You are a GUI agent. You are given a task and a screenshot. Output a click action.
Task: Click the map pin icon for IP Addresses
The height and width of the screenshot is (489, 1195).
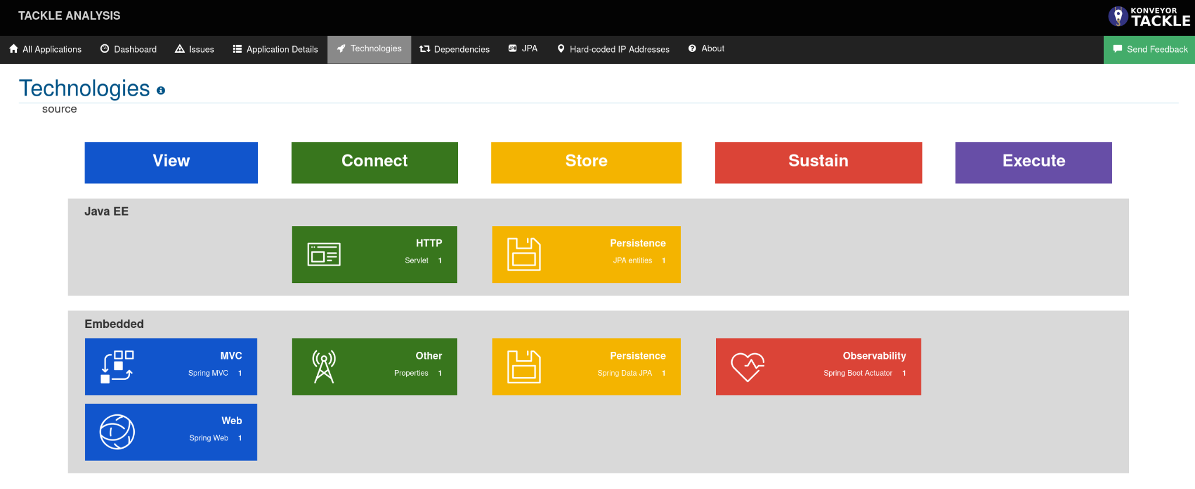point(561,49)
